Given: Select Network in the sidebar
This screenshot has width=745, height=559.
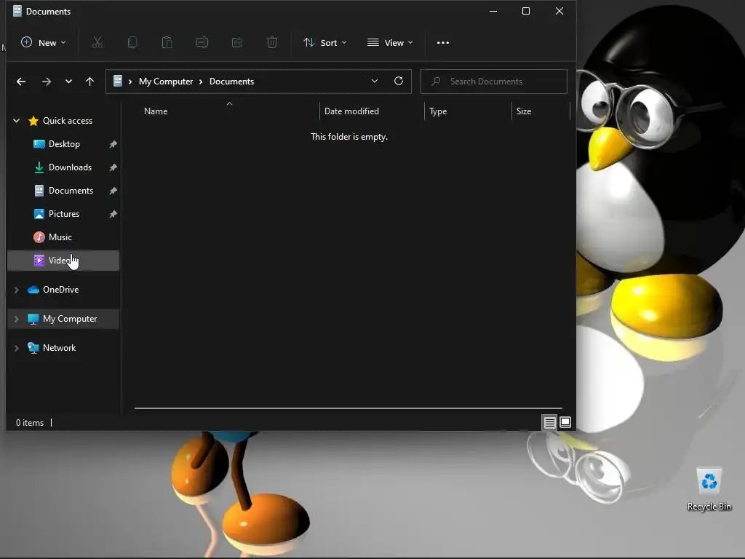Looking at the screenshot, I should [x=60, y=348].
